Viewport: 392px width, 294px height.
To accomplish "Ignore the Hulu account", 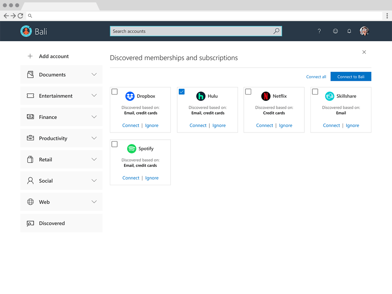I will (219, 125).
